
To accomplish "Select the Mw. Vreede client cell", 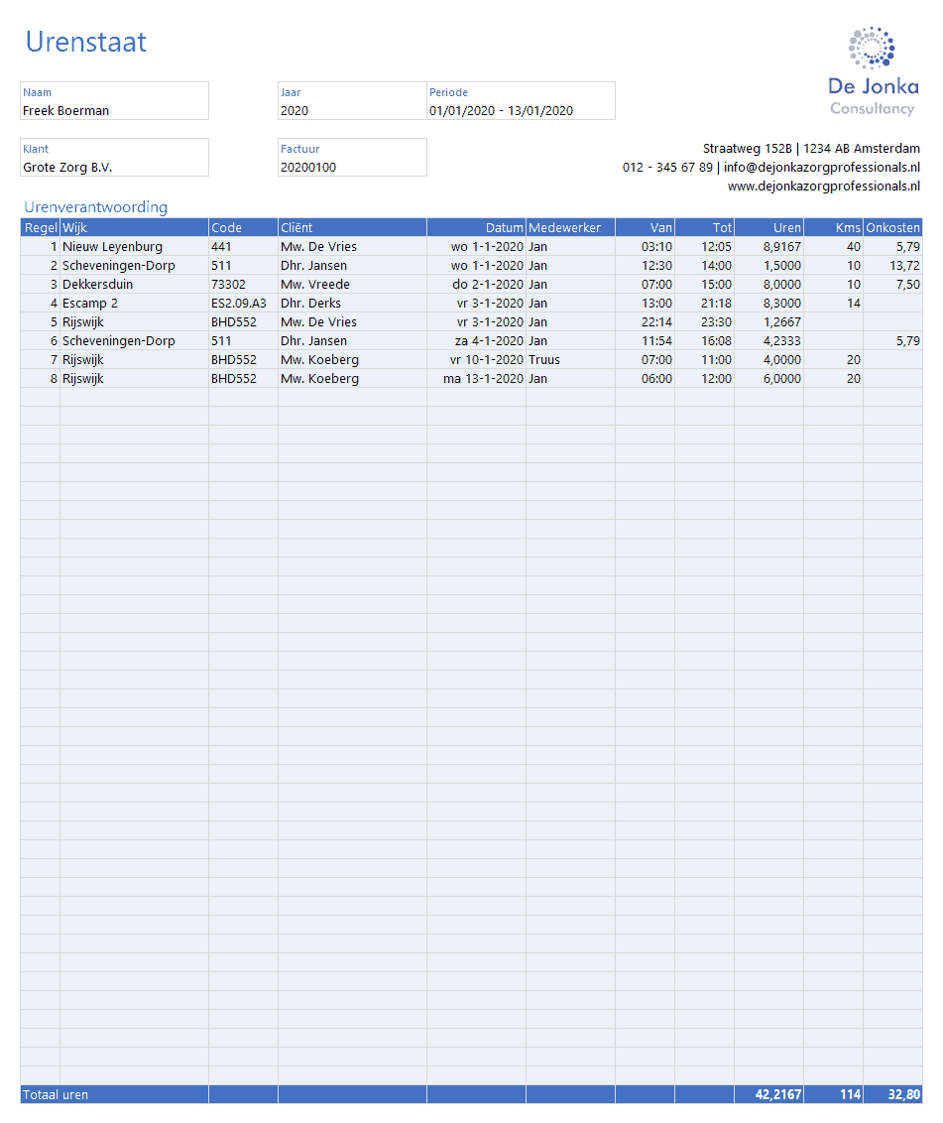I will [x=352, y=285].
